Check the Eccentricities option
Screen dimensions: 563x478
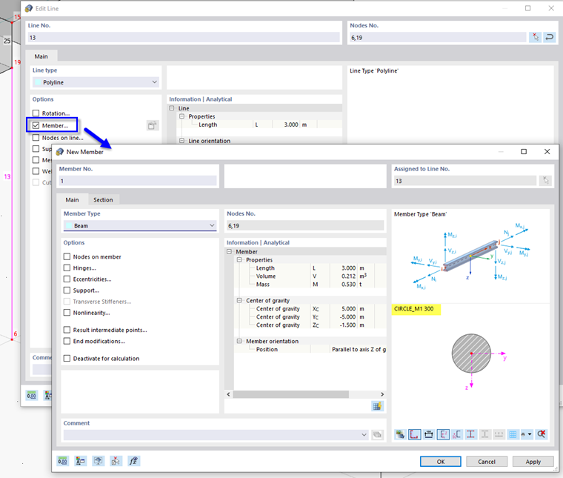tap(67, 279)
